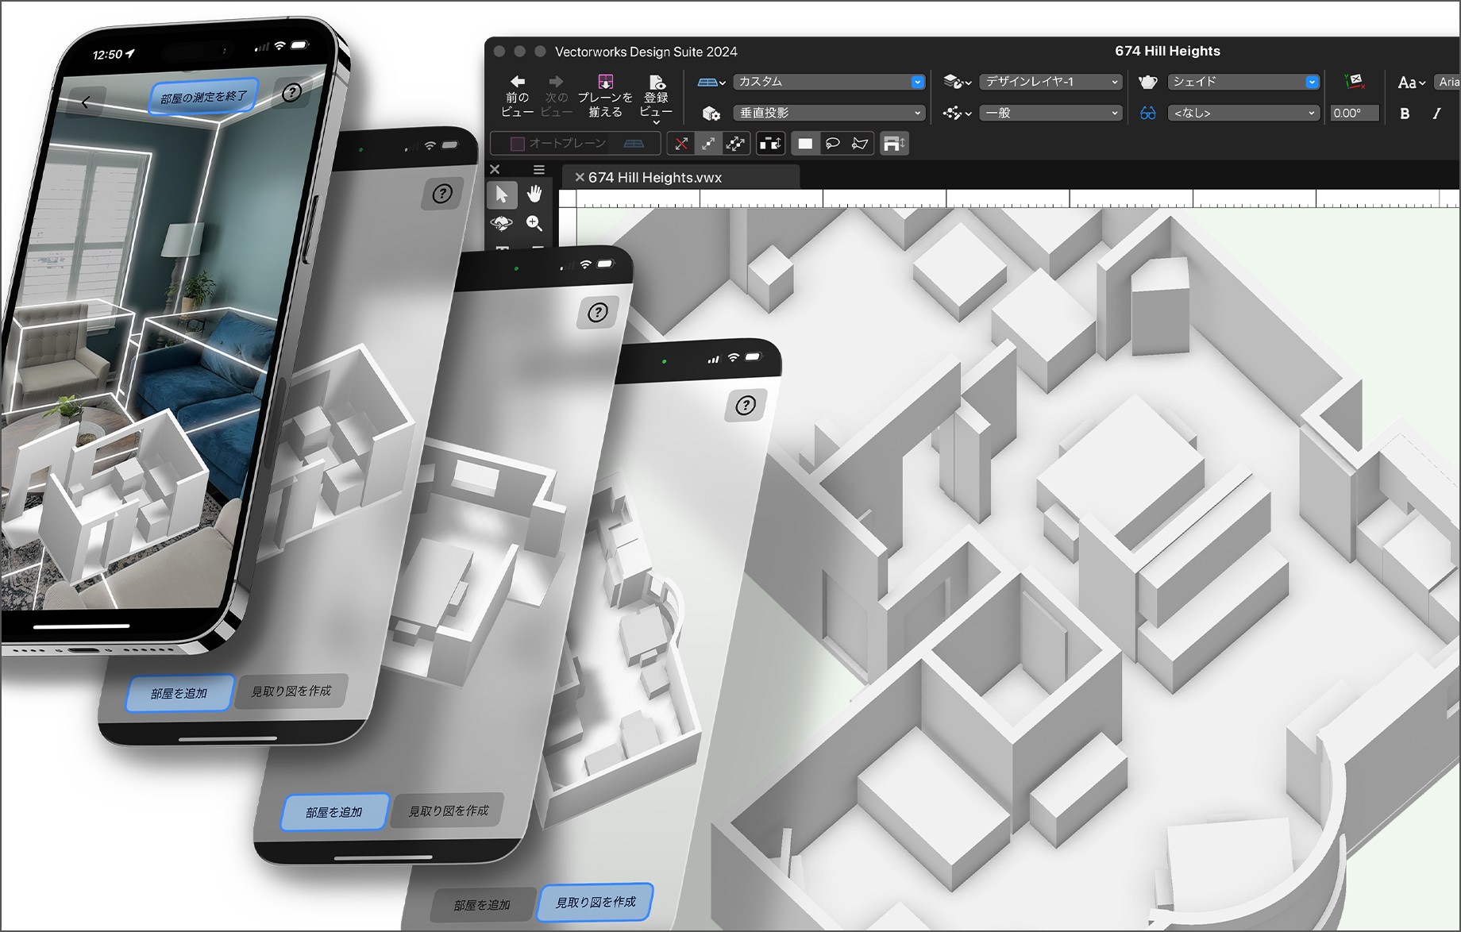Image resolution: width=1461 pixels, height=932 pixels.
Task: Tap the help icon on third phone
Action: click(597, 313)
